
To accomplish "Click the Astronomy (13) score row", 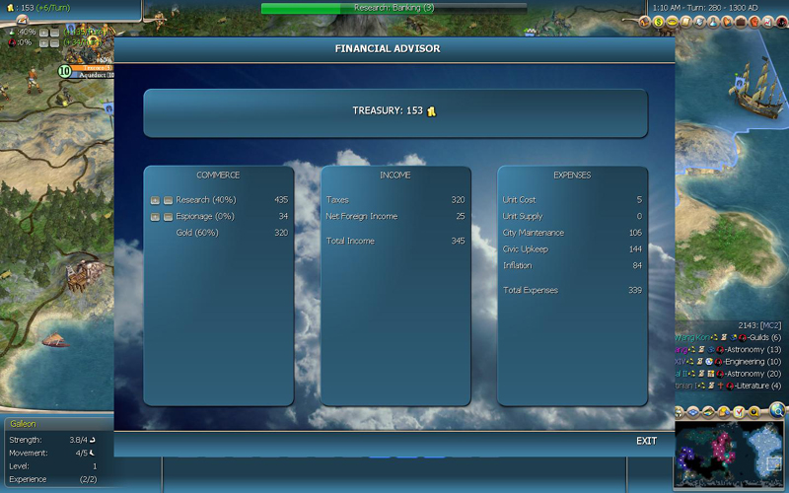I will click(x=728, y=350).
